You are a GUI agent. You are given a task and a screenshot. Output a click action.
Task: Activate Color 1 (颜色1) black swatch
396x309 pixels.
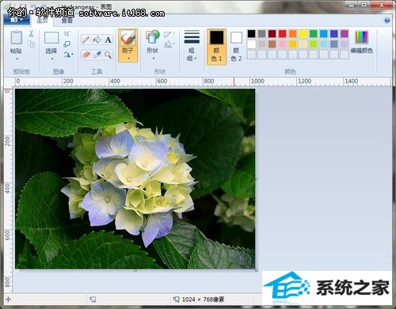pyautogui.click(x=217, y=37)
